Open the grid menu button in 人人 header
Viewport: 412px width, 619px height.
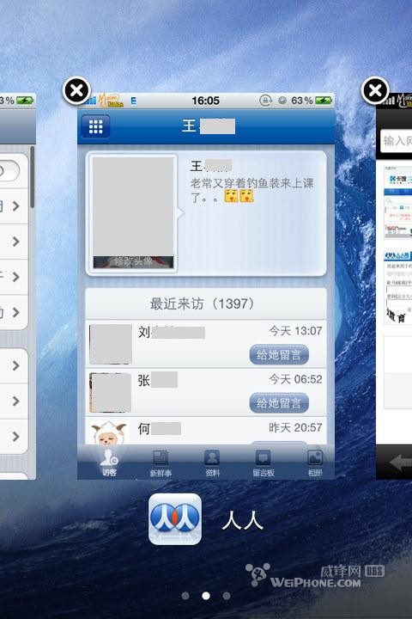[x=95, y=126]
